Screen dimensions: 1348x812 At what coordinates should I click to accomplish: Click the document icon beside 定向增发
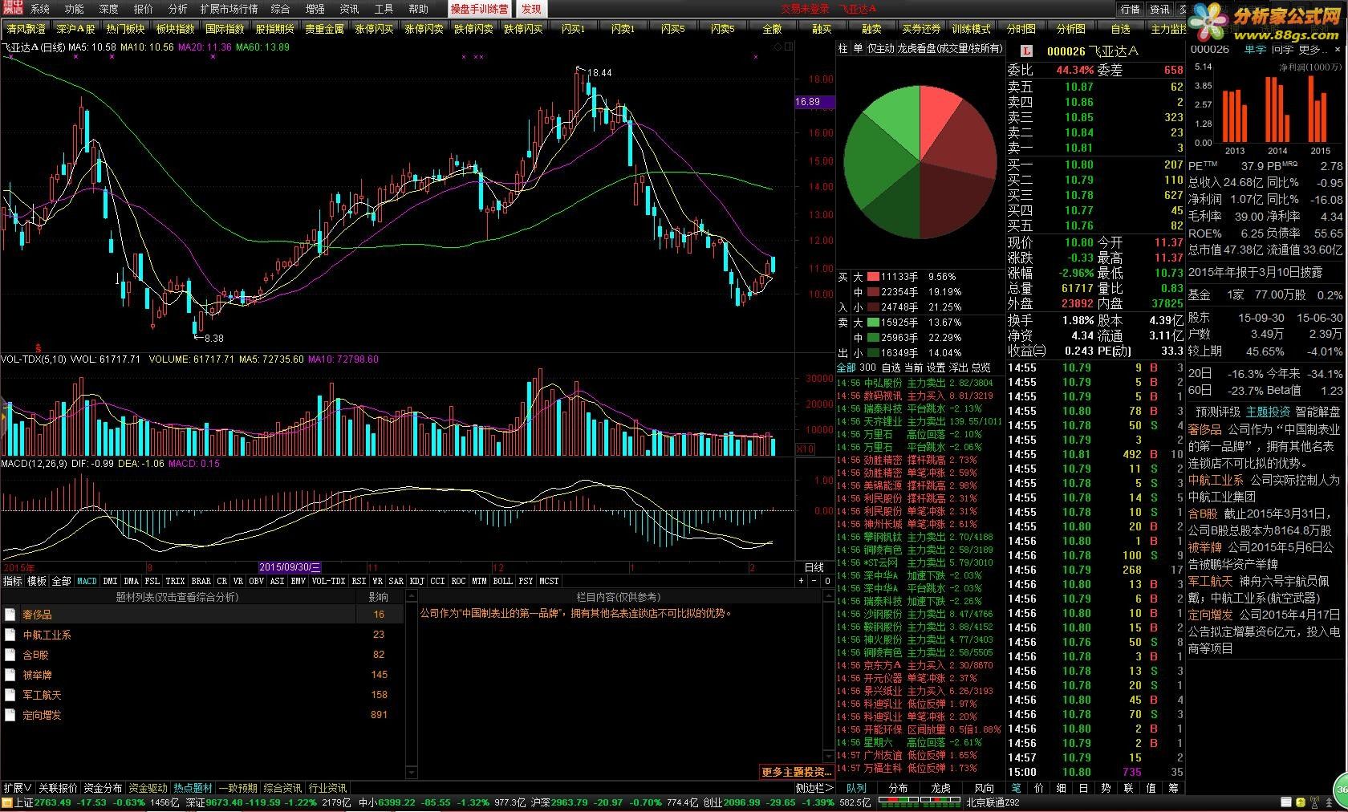coord(10,715)
